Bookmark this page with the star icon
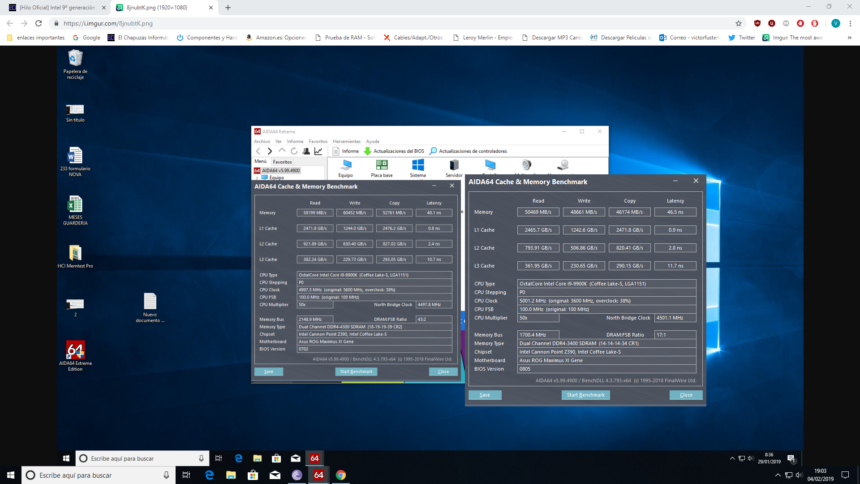This screenshot has width=860, height=484. point(739,23)
